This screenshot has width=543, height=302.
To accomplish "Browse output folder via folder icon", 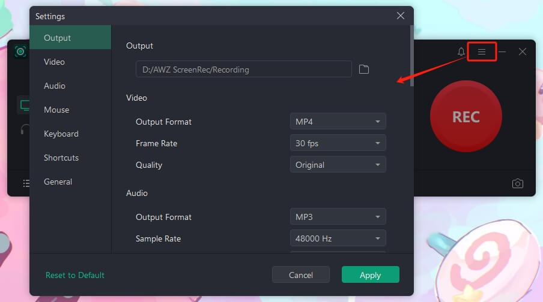I will (363, 70).
